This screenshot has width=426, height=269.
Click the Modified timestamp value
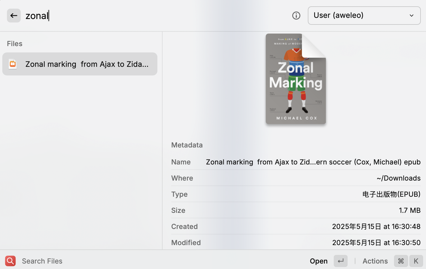pos(376,243)
